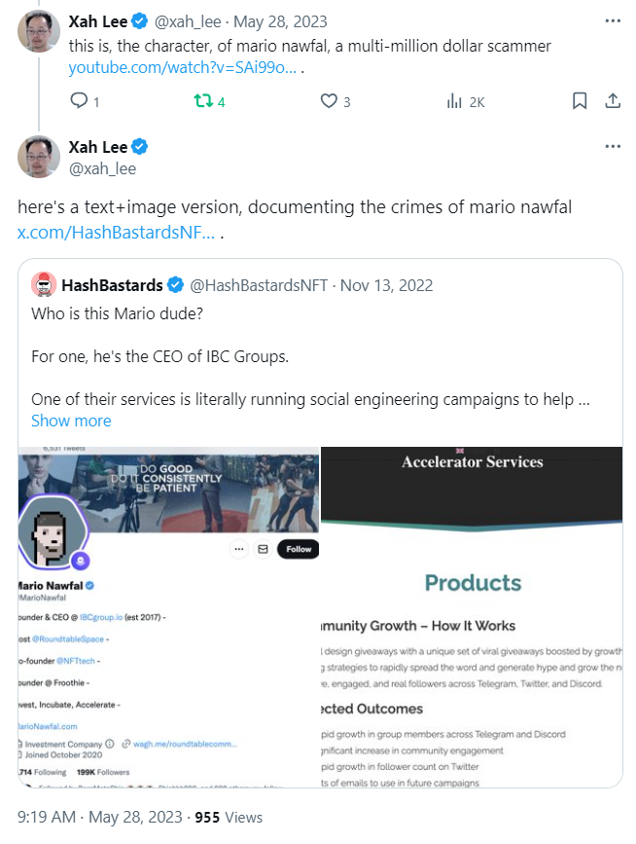Reply to the first Xah Lee tweet

(80, 101)
